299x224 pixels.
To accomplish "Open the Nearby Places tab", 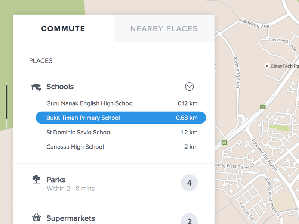I will tap(164, 29).
